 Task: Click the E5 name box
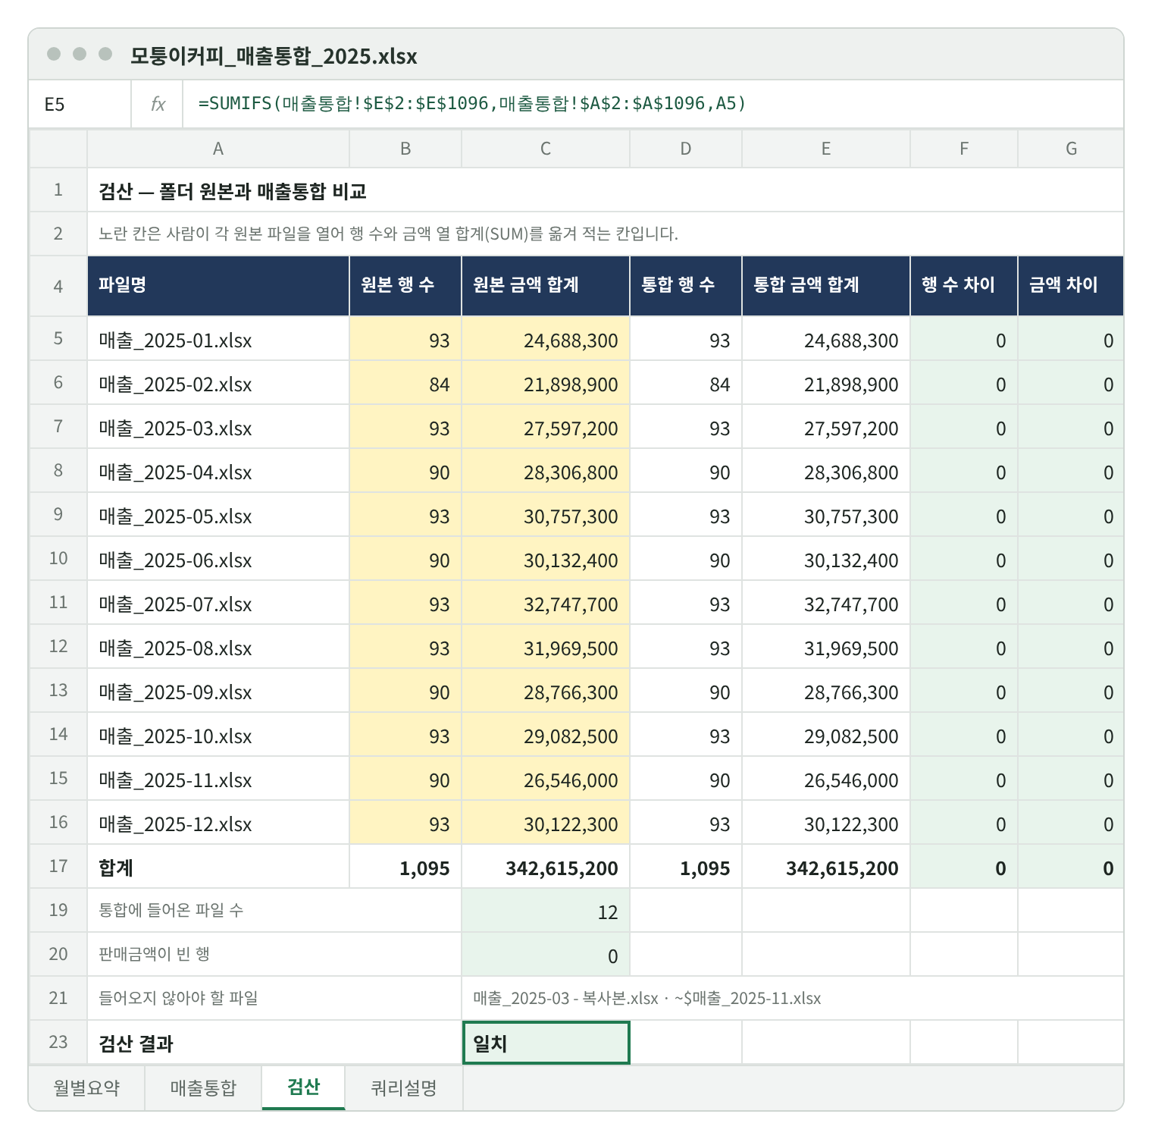(x=80, y=104)
